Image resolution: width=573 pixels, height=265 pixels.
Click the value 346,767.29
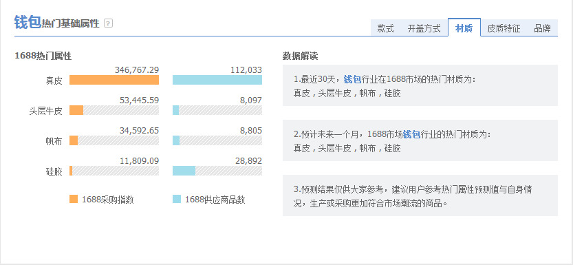[x=137, y=70]
